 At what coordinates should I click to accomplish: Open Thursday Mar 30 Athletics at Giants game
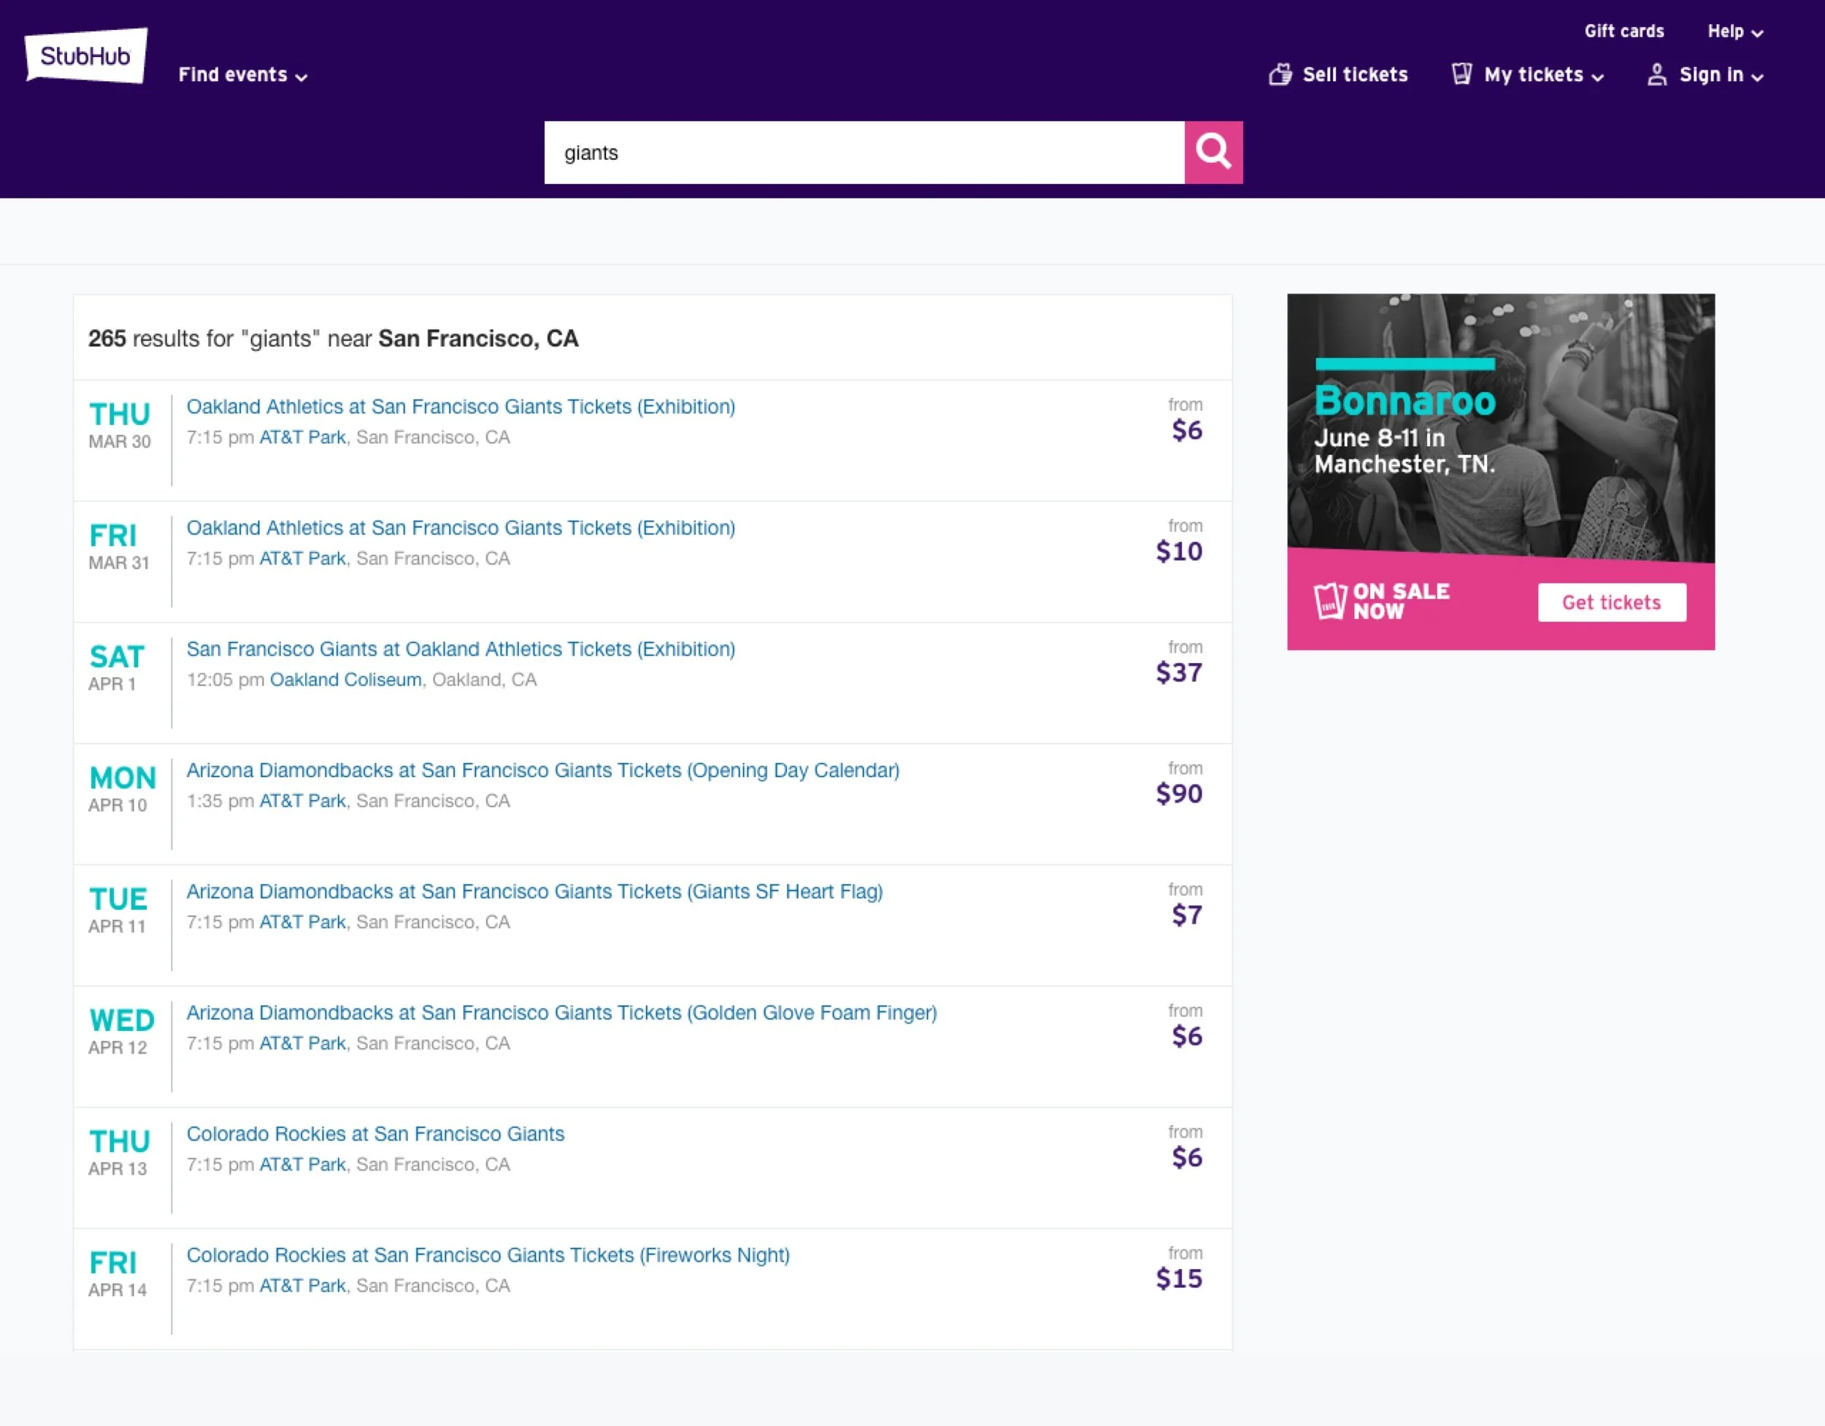tap(461, 406)
